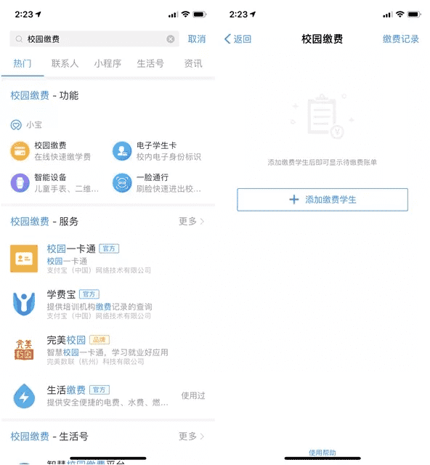Screen dimensions: 430x465
Task: Tap the blue 电子学生卡 icon
Action: 122,151
